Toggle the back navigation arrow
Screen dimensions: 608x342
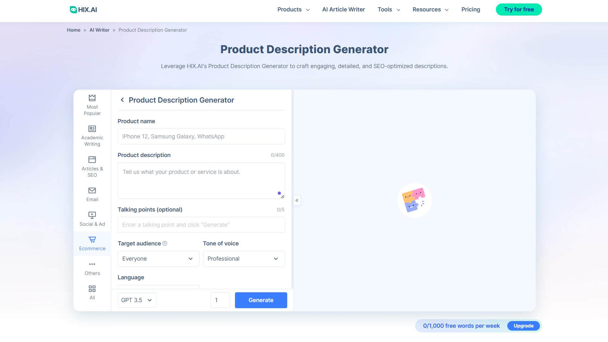pos(121,100)
